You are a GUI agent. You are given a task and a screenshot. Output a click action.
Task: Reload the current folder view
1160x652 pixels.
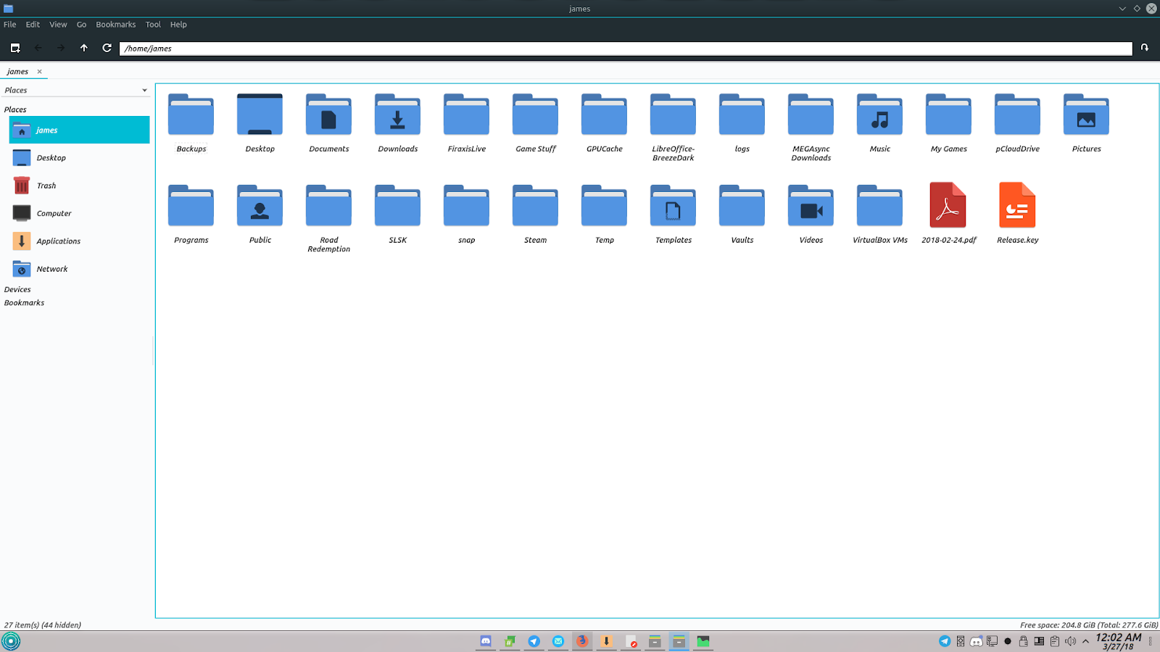click(107, 48)
